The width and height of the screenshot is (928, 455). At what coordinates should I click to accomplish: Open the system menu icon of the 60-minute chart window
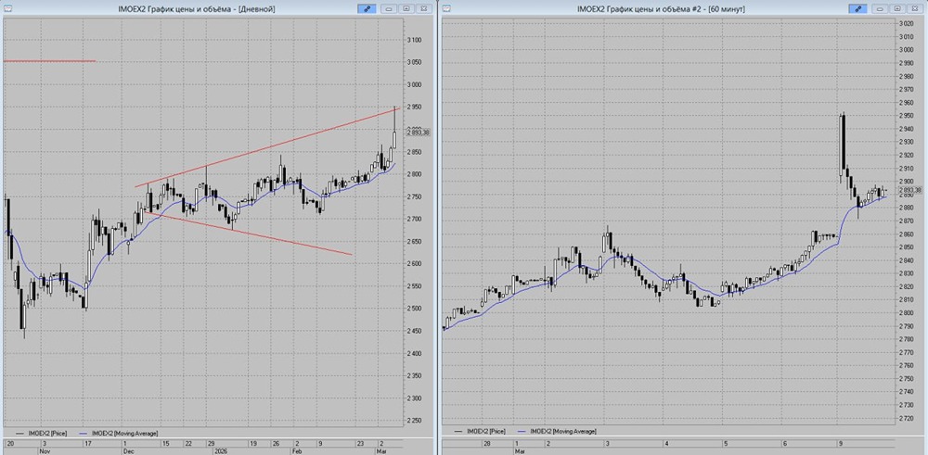pos(447,9)
